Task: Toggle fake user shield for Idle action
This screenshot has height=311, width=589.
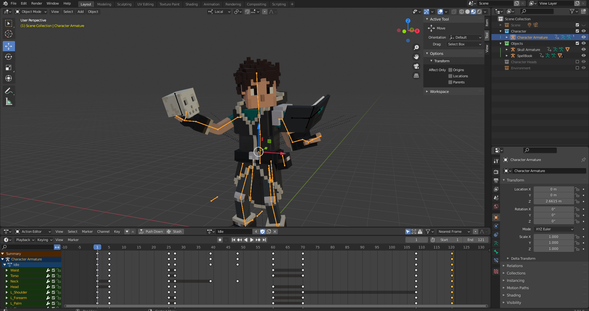Action: (x=263, y=232)
